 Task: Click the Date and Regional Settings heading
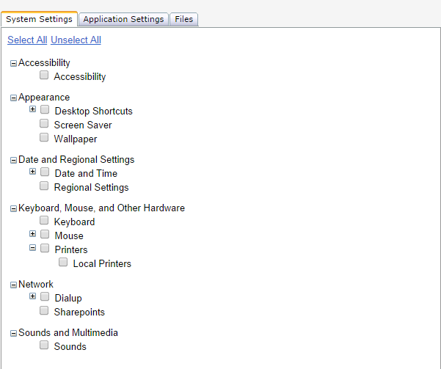click(x=76, y=160)
